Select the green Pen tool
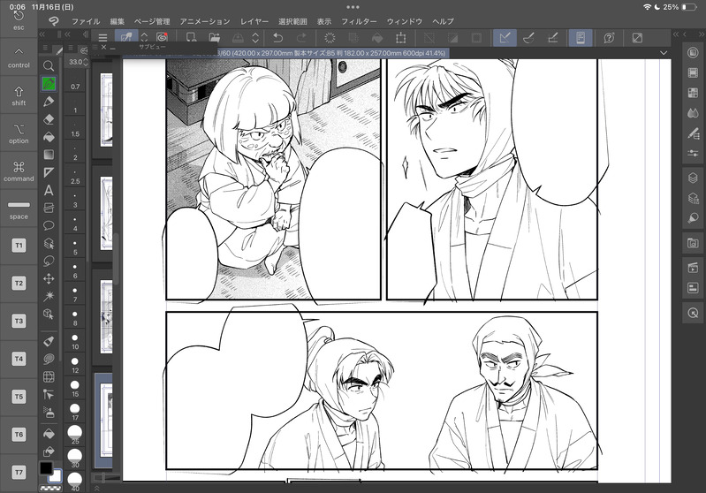This screenshot has height=493, width=706. click(x=49, y=84)
